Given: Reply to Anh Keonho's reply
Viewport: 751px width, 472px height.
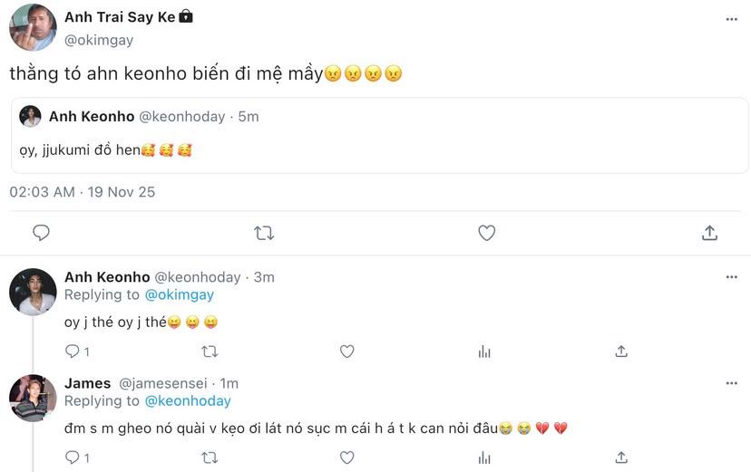Looking at the screenshot, I should pos(73,352).
